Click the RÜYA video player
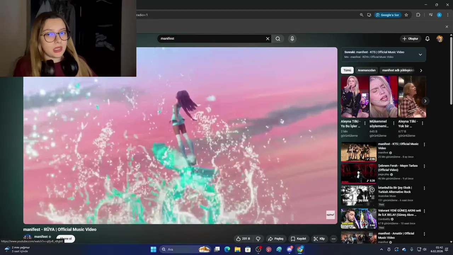453x255 pixels. click(x=180, y=136)
